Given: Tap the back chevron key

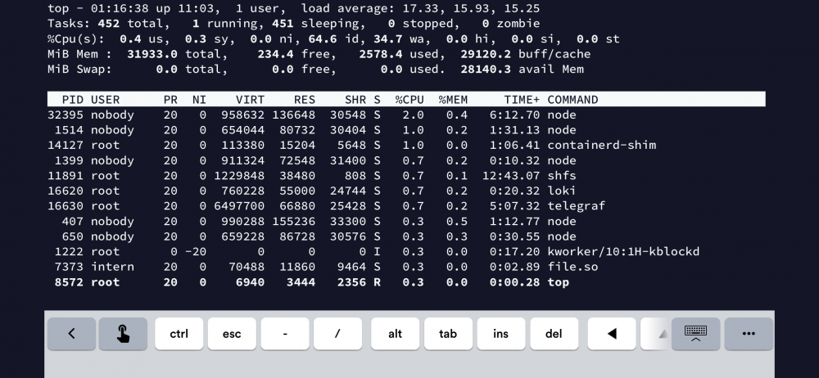Looking at the screenshot, I should tap(71, 334).
